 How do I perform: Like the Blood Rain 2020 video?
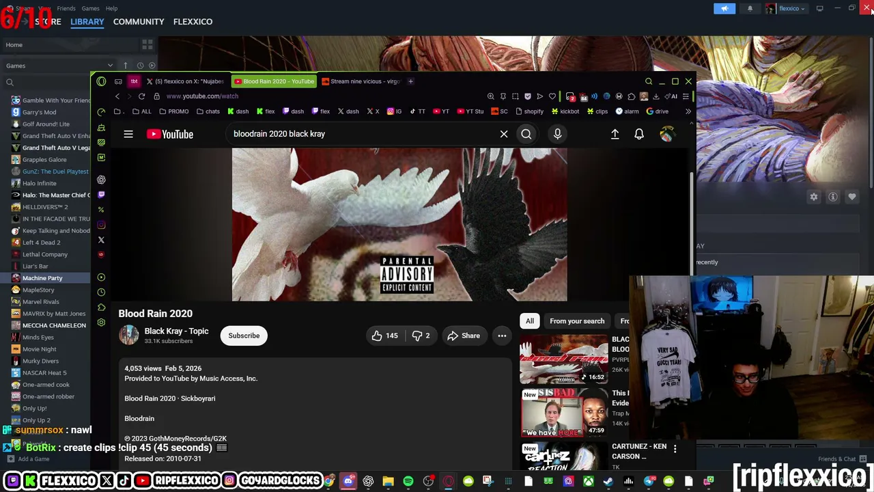pyautogui.click(x=384, y=336)
